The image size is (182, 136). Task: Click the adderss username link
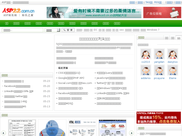[x=146, y=78]
